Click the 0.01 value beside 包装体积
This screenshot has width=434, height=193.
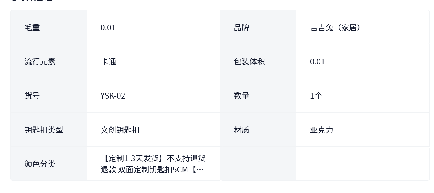point(317,62)
